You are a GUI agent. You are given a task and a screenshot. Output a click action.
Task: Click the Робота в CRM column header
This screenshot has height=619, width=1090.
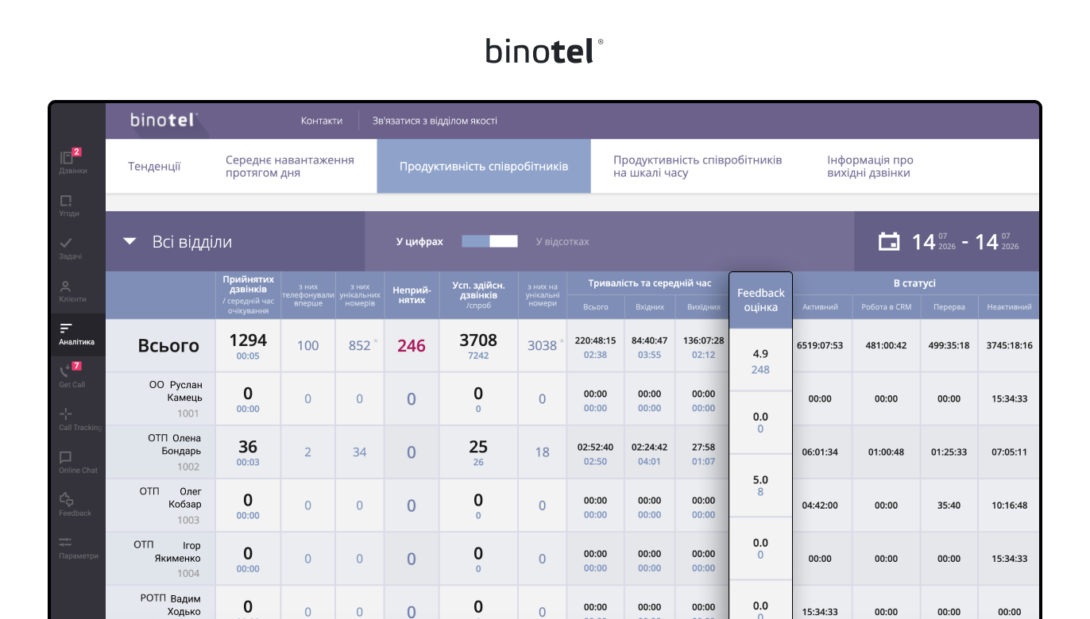(886, 307)
